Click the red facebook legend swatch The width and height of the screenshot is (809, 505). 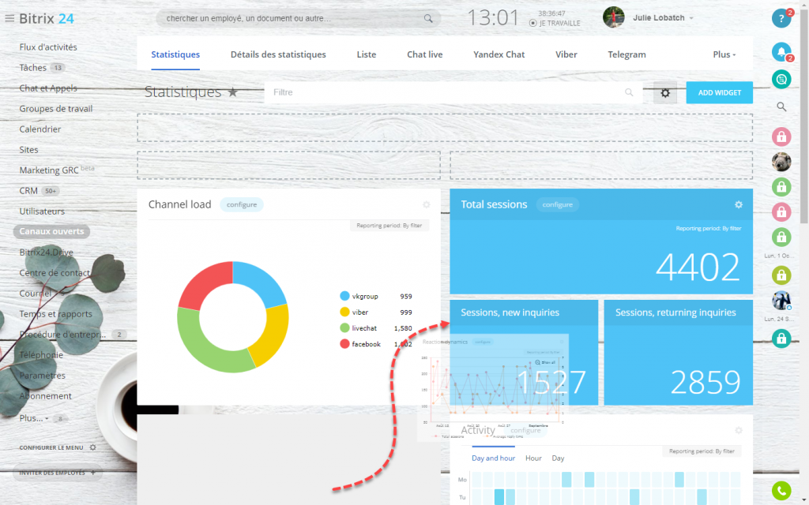[344, 344]
